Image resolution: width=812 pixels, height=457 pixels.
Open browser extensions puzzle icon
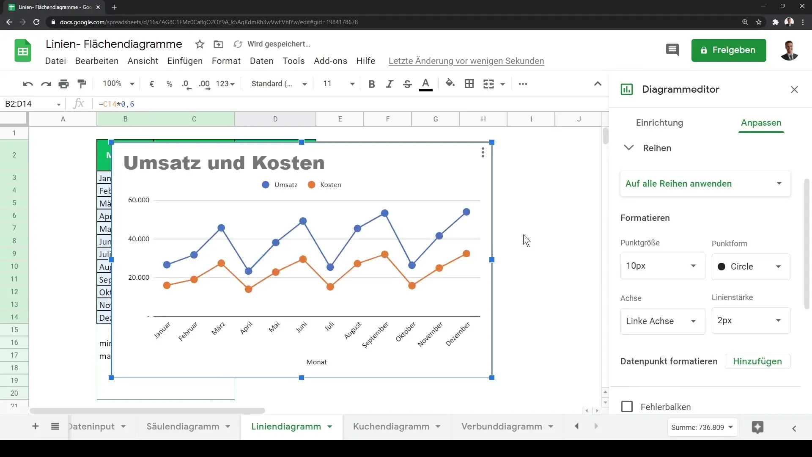pos(775,22)
